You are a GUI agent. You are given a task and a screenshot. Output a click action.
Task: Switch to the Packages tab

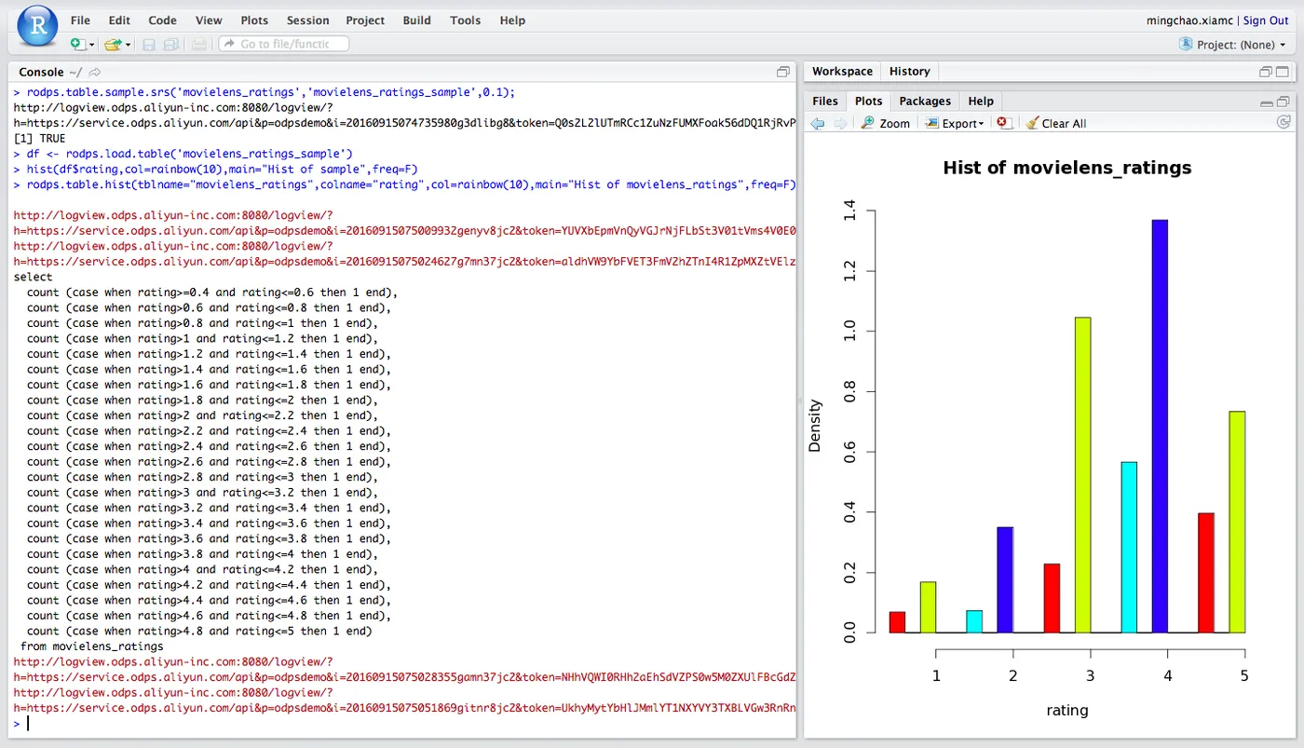(x=925, y=101)
